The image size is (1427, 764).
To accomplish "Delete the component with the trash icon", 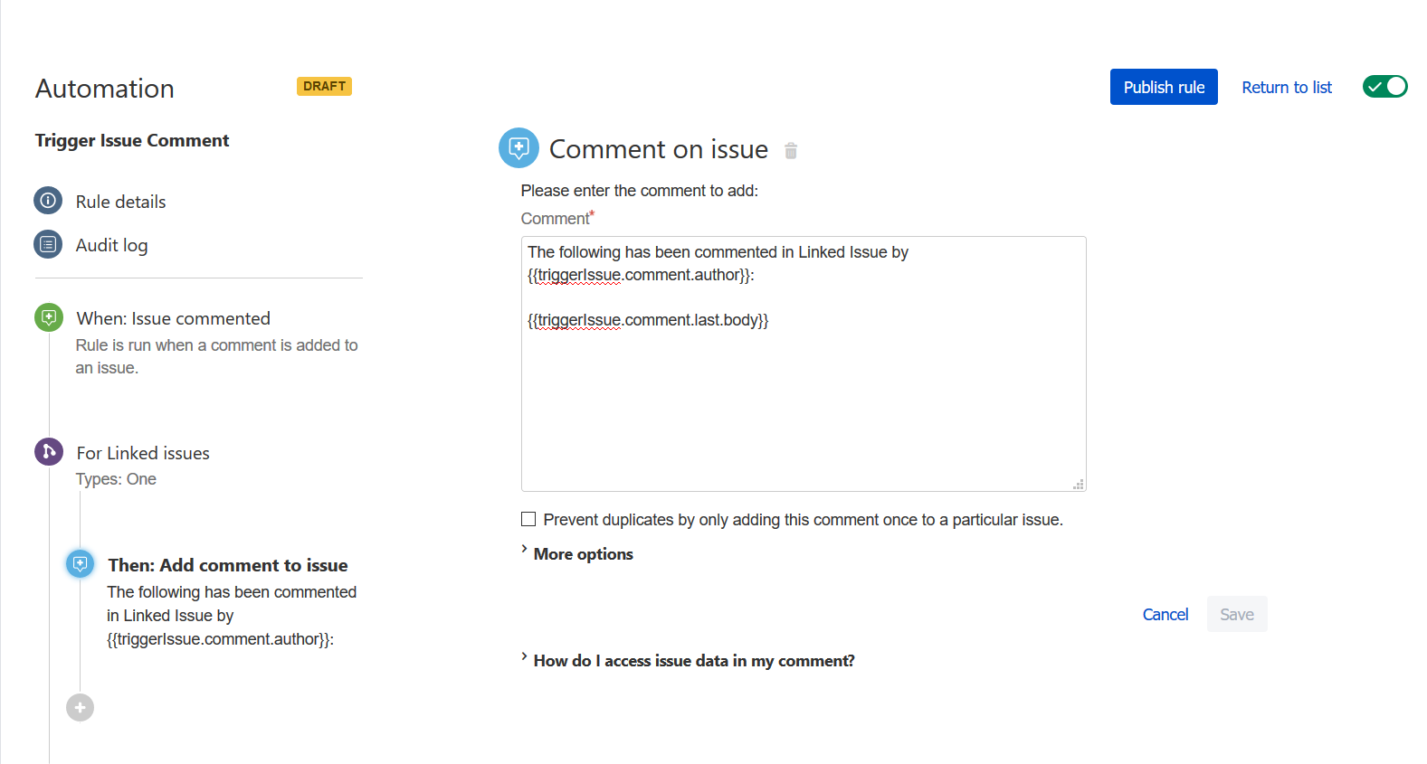I will point(791,151).
